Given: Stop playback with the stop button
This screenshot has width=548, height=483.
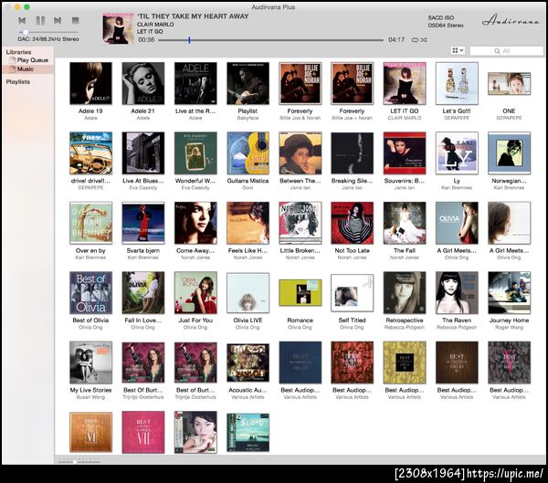Looking at the screenshot, I should (75, 20).
